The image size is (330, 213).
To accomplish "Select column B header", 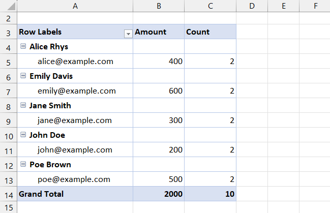I will [159, 6].
